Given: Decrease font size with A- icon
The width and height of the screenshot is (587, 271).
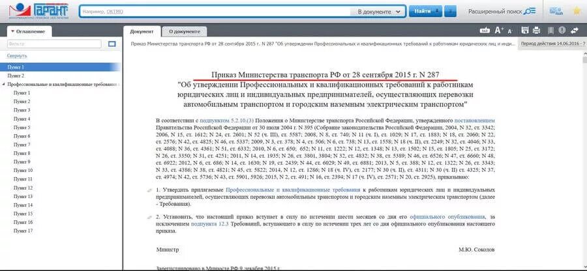Looking at the screenshot, I should pos(510,31).
